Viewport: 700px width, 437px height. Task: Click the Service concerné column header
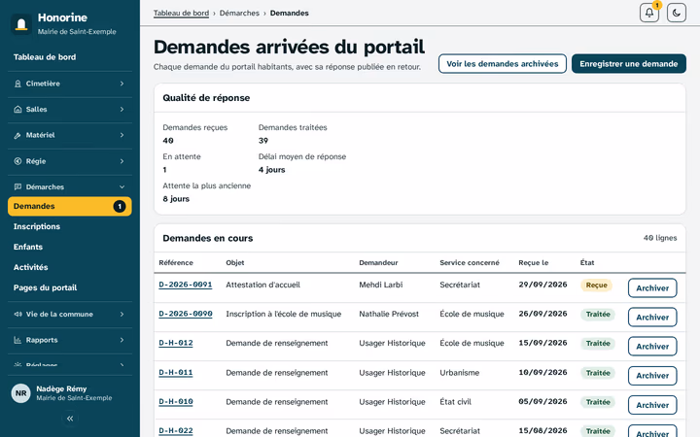coord(470,262)
